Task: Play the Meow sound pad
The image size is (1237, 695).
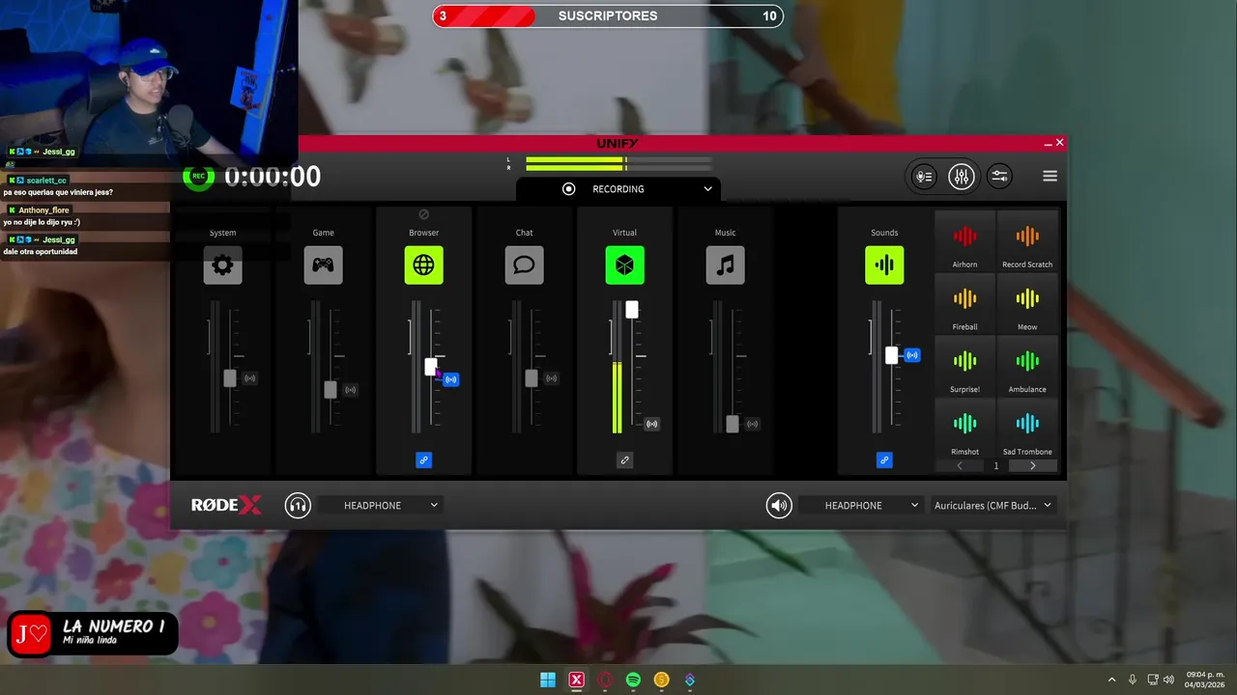Action: (x=1027, y=304)
